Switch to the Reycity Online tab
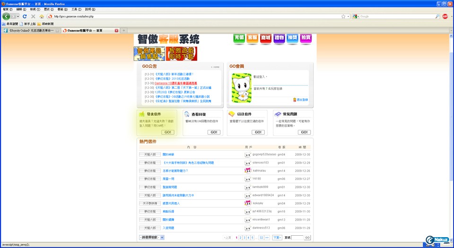Viewport: 454px width, 248px height. 31,30
